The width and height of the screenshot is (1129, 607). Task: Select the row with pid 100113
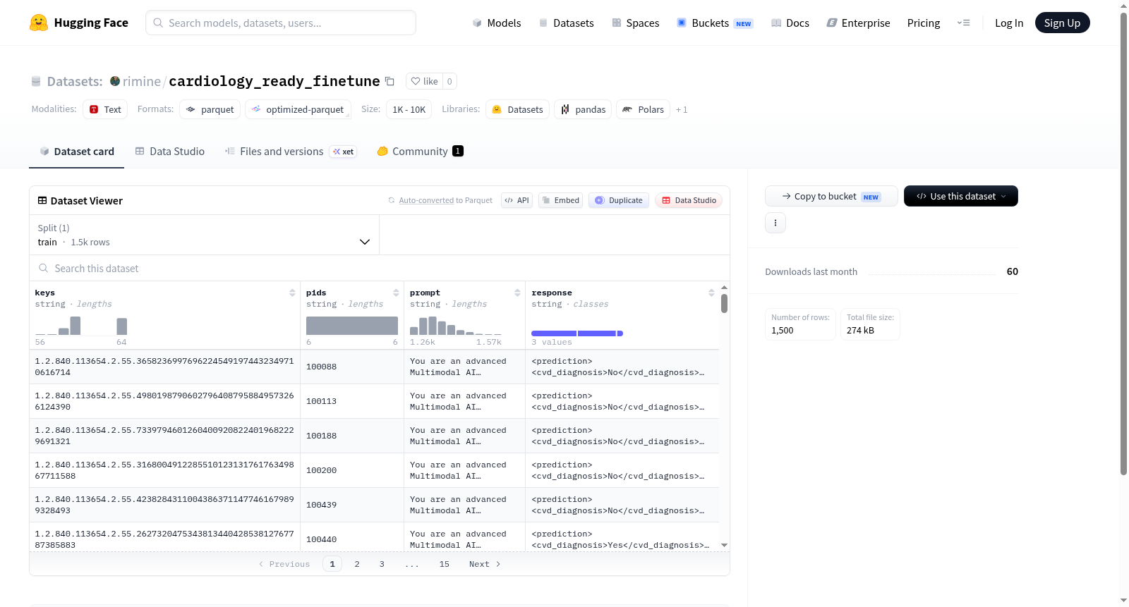pos(374,401)
